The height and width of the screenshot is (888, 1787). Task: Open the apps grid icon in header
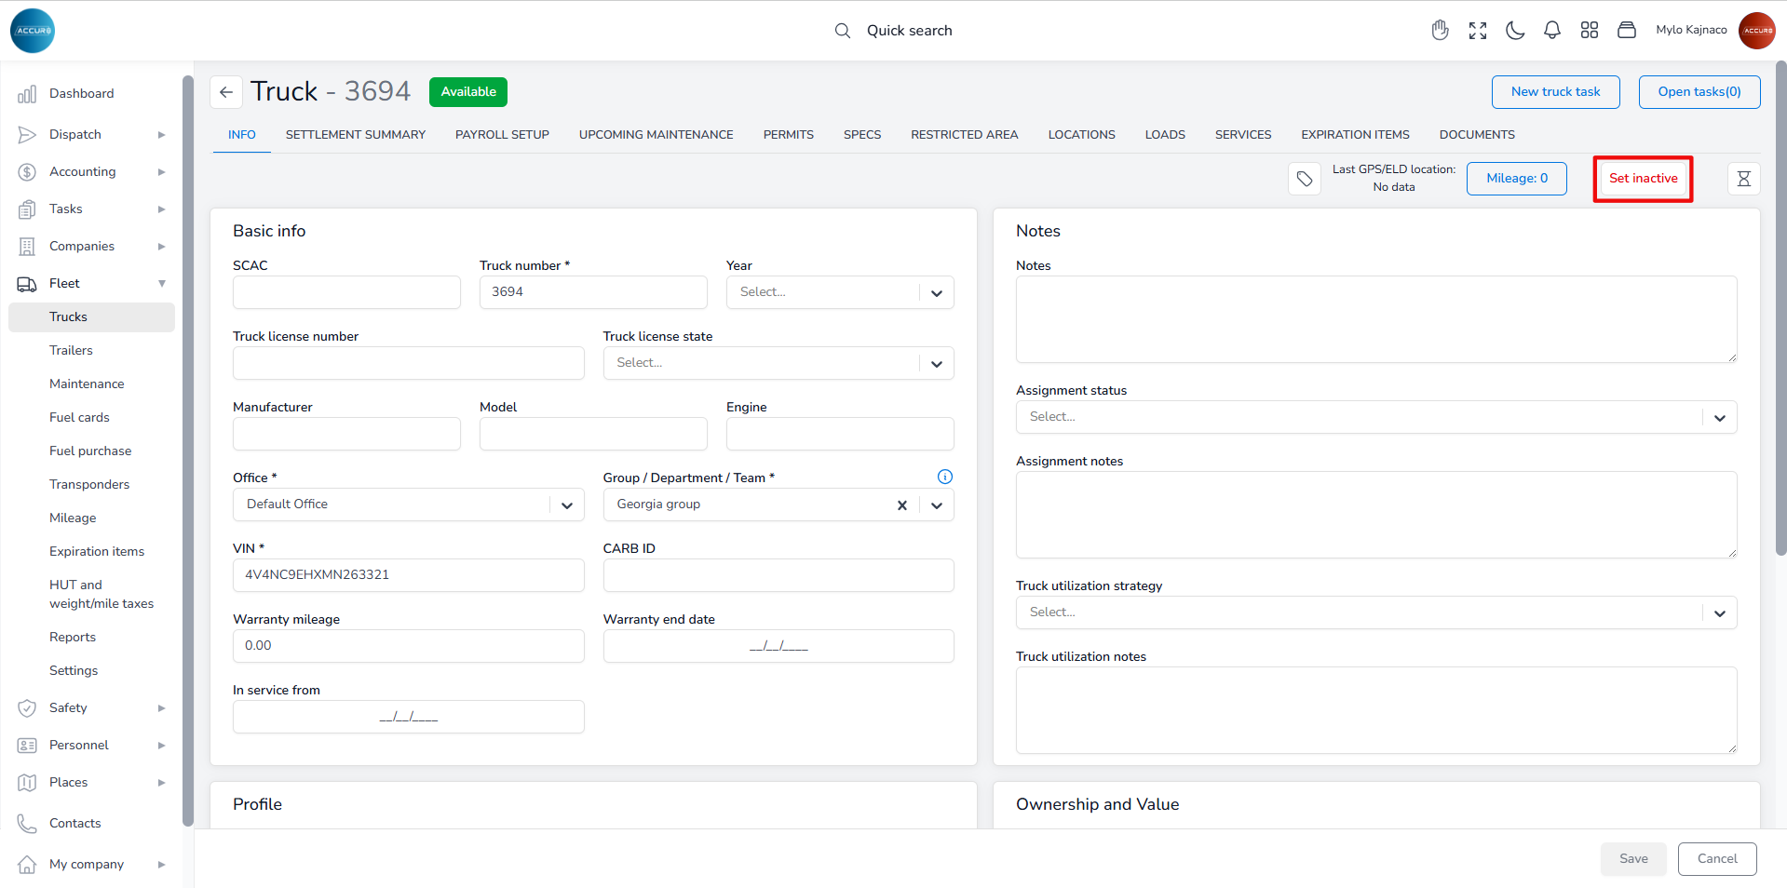click(x=1590, y=31)
